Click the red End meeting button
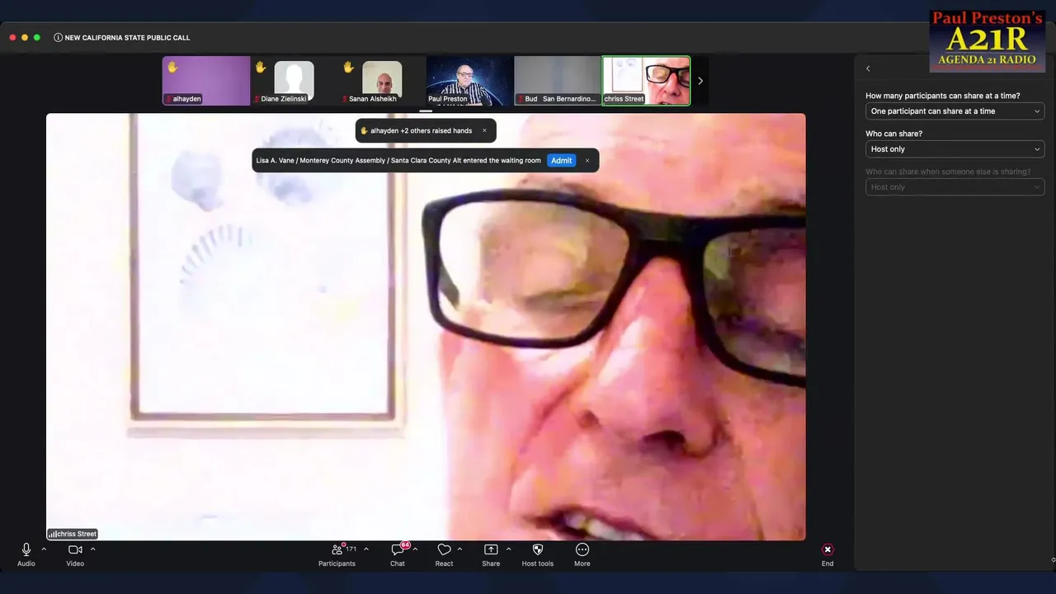This screenshot has height=594, width=1056. coord(827,549)
